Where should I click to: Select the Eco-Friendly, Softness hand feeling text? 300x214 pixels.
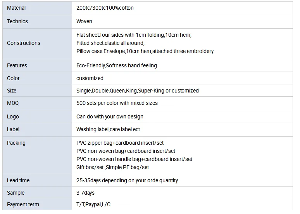pyautogui.click(x=117, y=65)
